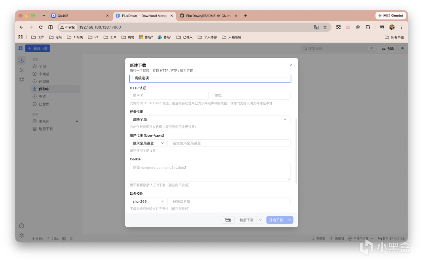Image resolution: width=423 pixels, height=262 pixels.
Task: Open the User-Agent 继承全局设置 dropdown
Action: pyautogui.click(x=148, y=143)
